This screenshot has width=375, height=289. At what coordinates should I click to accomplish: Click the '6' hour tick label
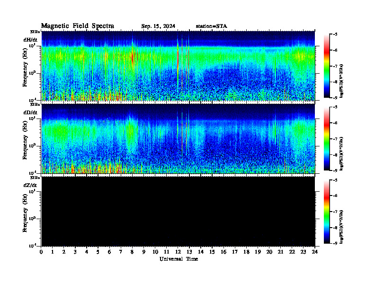[109, 252]
